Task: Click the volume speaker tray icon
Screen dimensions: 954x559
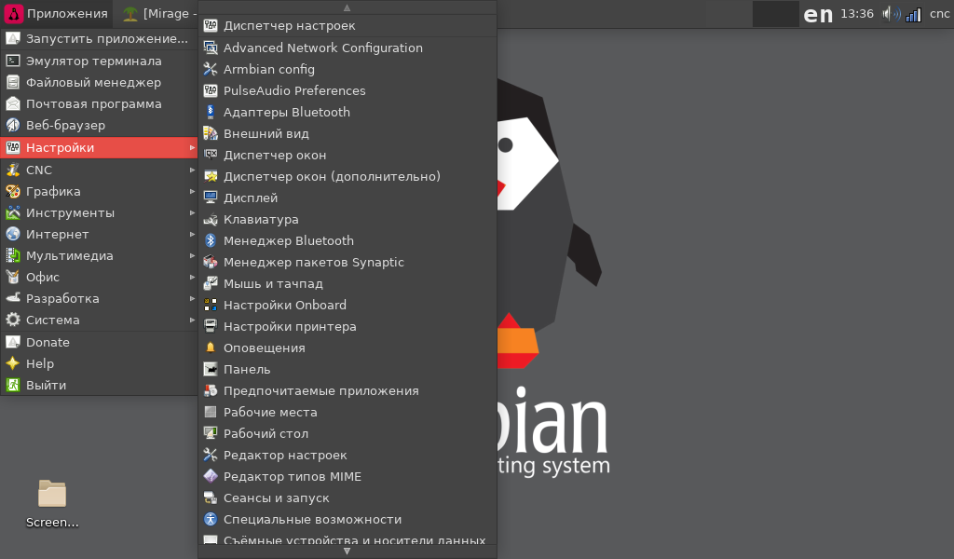Action: pyautogui.click(x=892, y=13)
